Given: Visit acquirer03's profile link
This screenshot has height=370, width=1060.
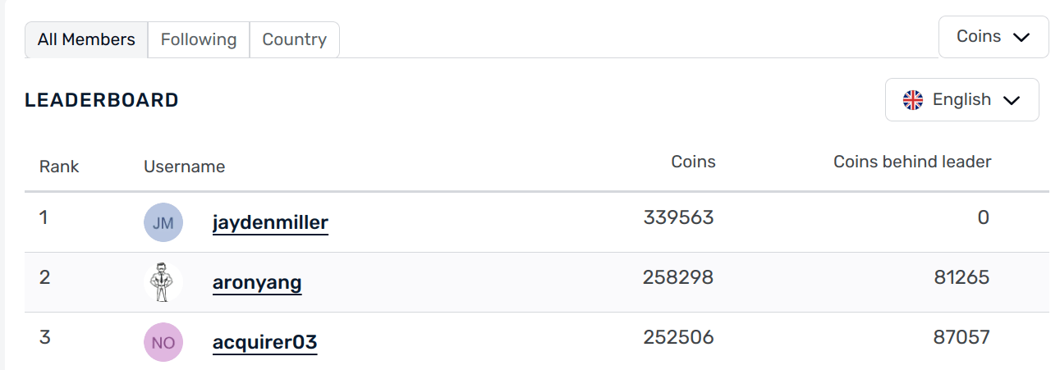Looking at the screenshot, I should [264, 342].
